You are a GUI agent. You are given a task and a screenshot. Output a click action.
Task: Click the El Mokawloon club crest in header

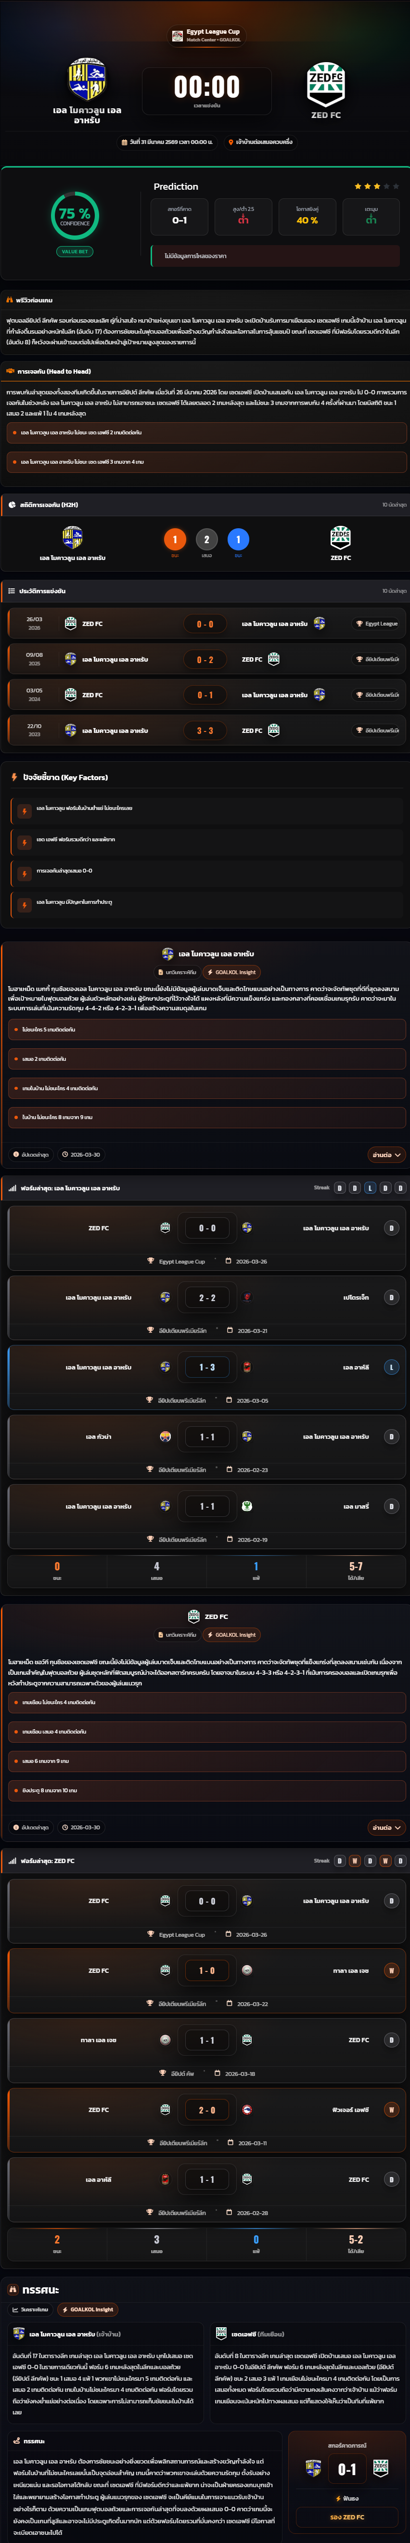[87, 80]
